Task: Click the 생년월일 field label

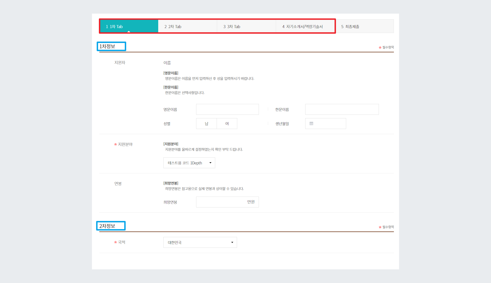Action: tap(282, 124)
